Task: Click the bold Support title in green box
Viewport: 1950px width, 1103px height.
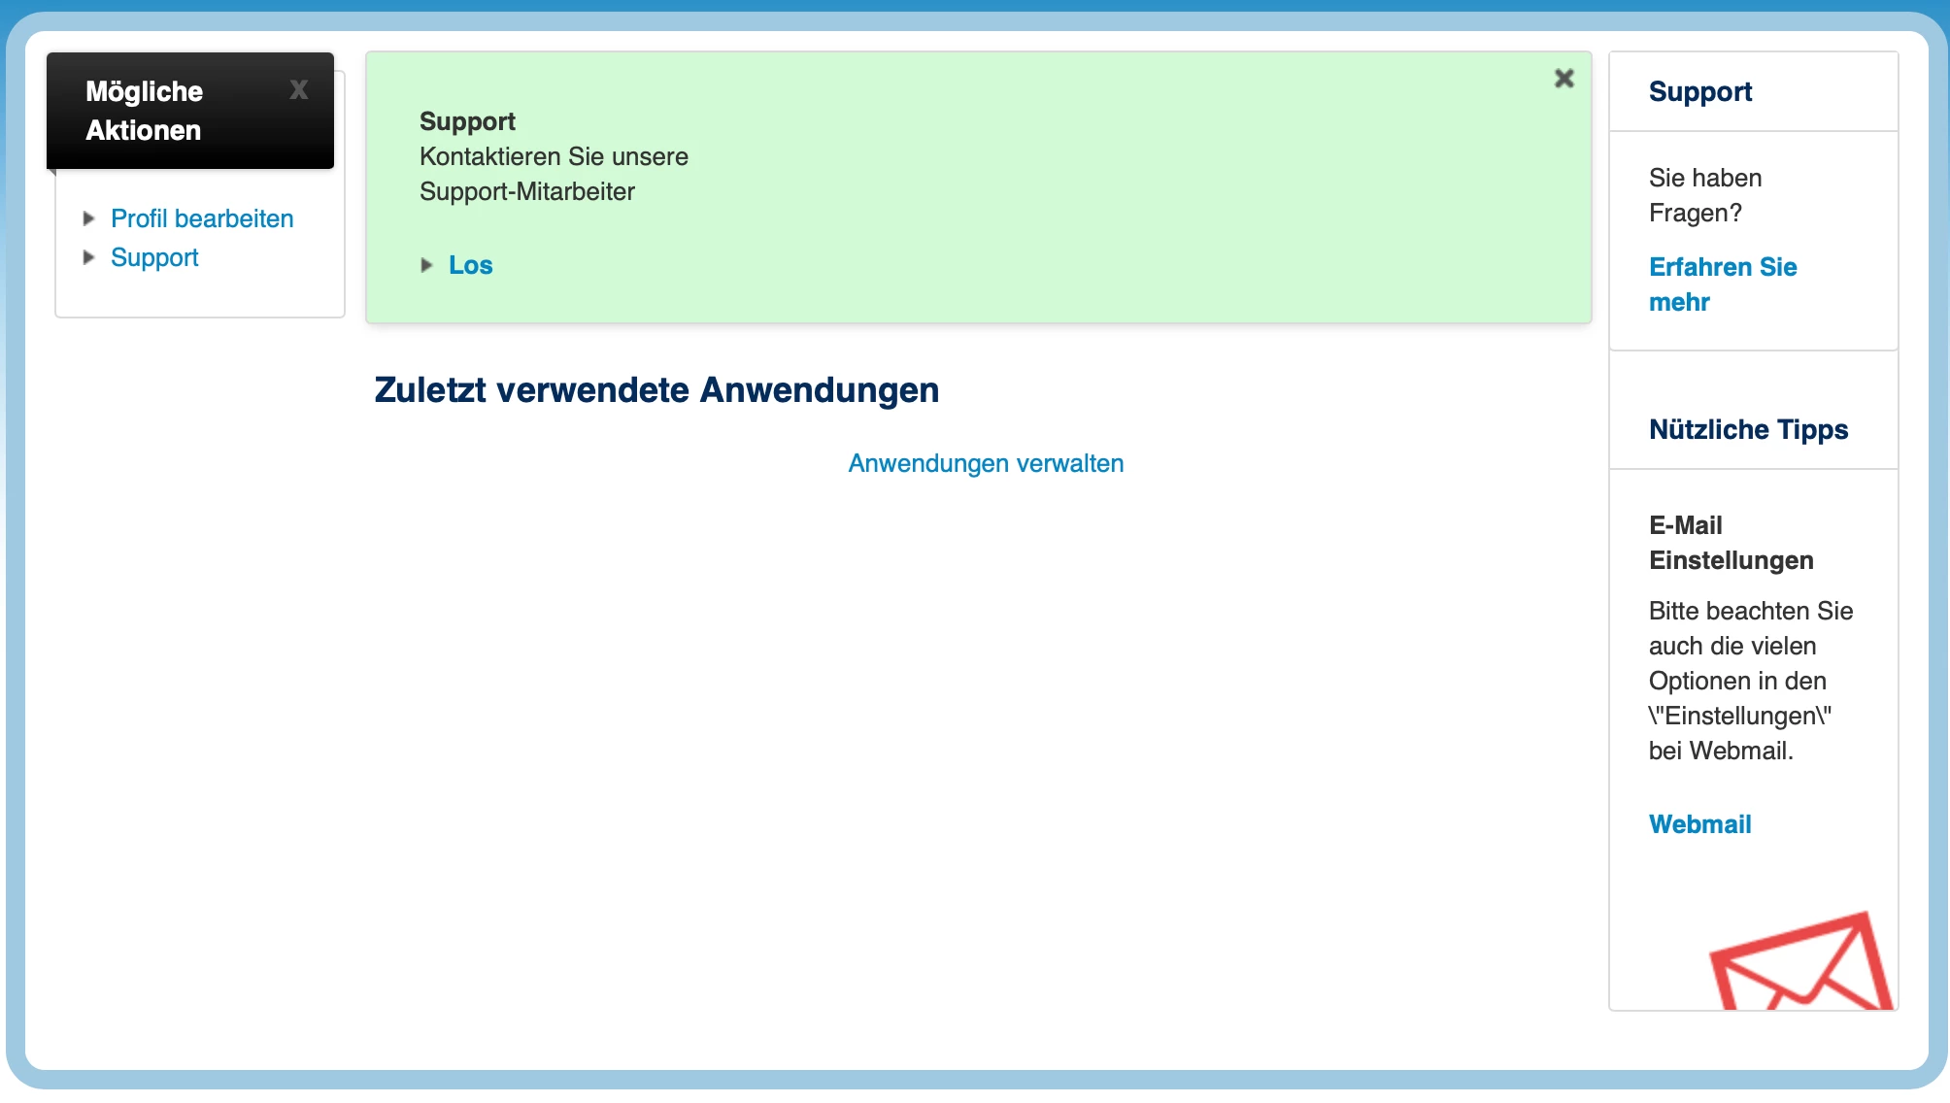Action: coord(467,121)
